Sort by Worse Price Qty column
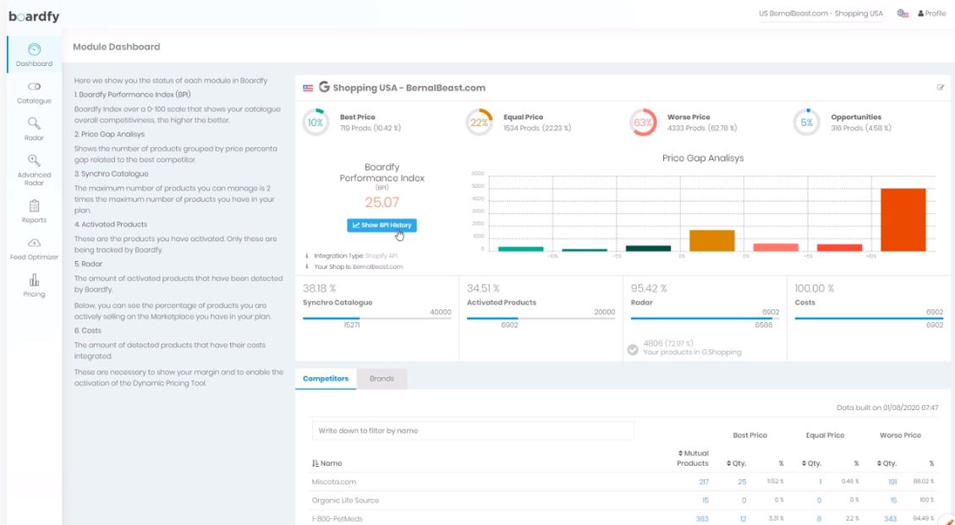955x525 pixels. [886, 463]
